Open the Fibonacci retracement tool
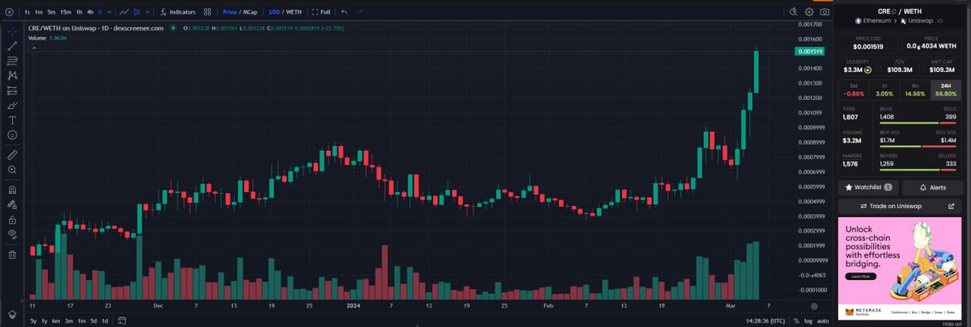Screen dimensions: 971x327 tap(12, 61)
